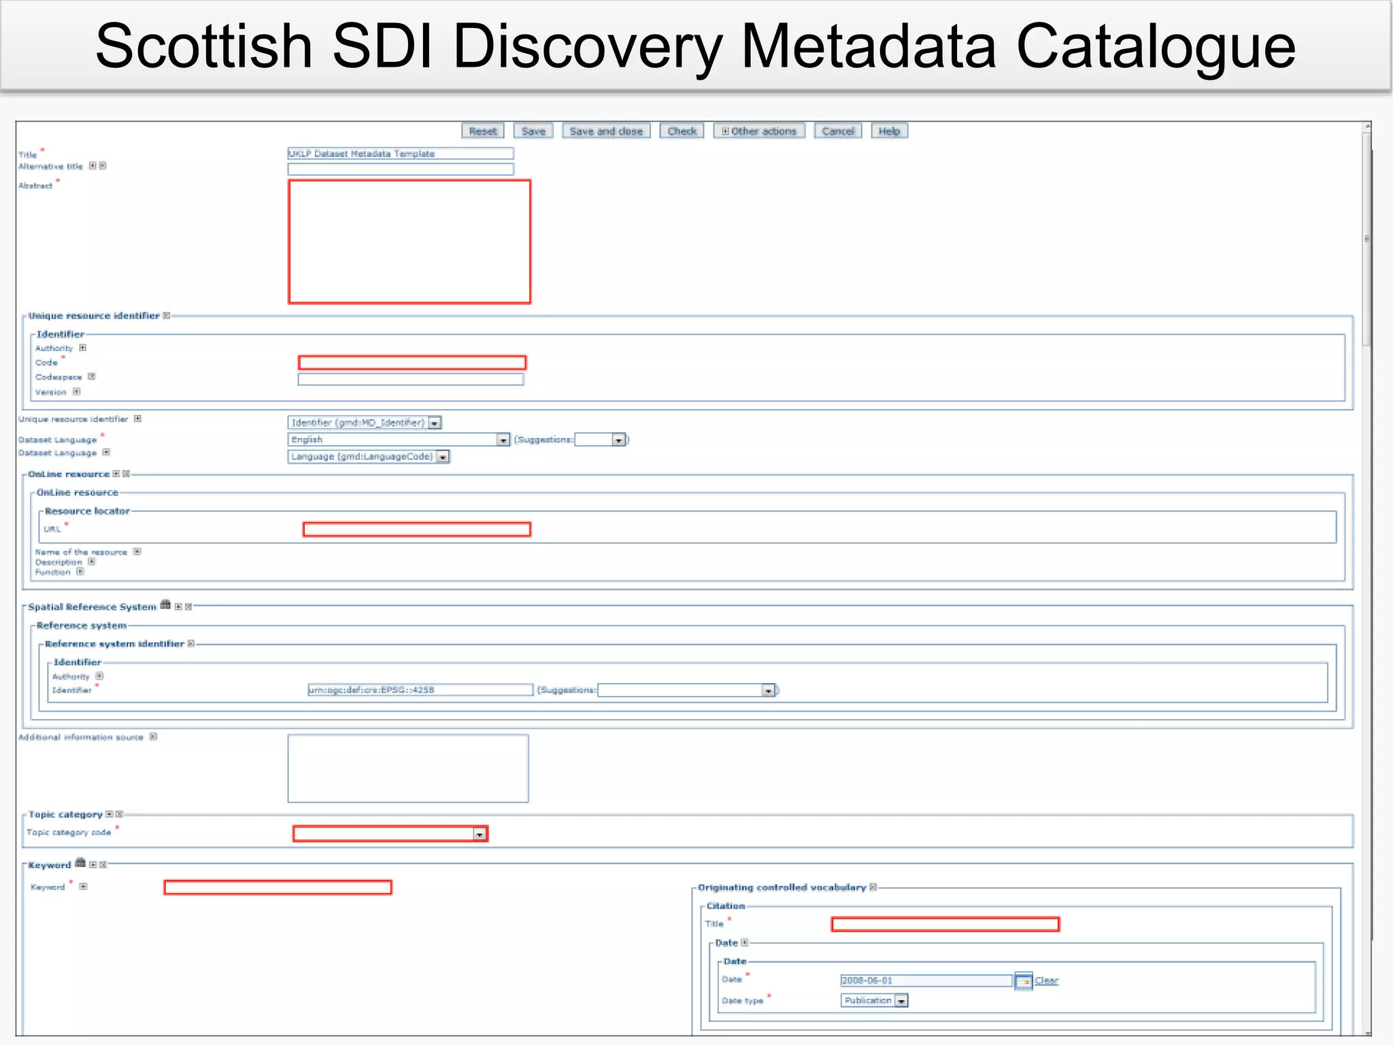
Task: Click the Citation Title field
Action: coord(945,924)
